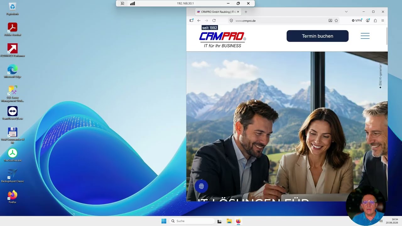Launch TeamViewerQS.exe desktop icon
This screenshot has height=226, width=402.
13,113
